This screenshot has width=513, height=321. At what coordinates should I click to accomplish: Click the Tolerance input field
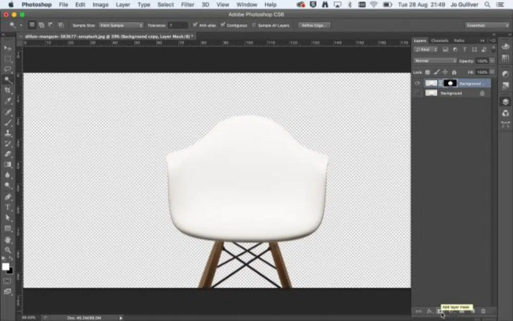[x=177, y=25]
